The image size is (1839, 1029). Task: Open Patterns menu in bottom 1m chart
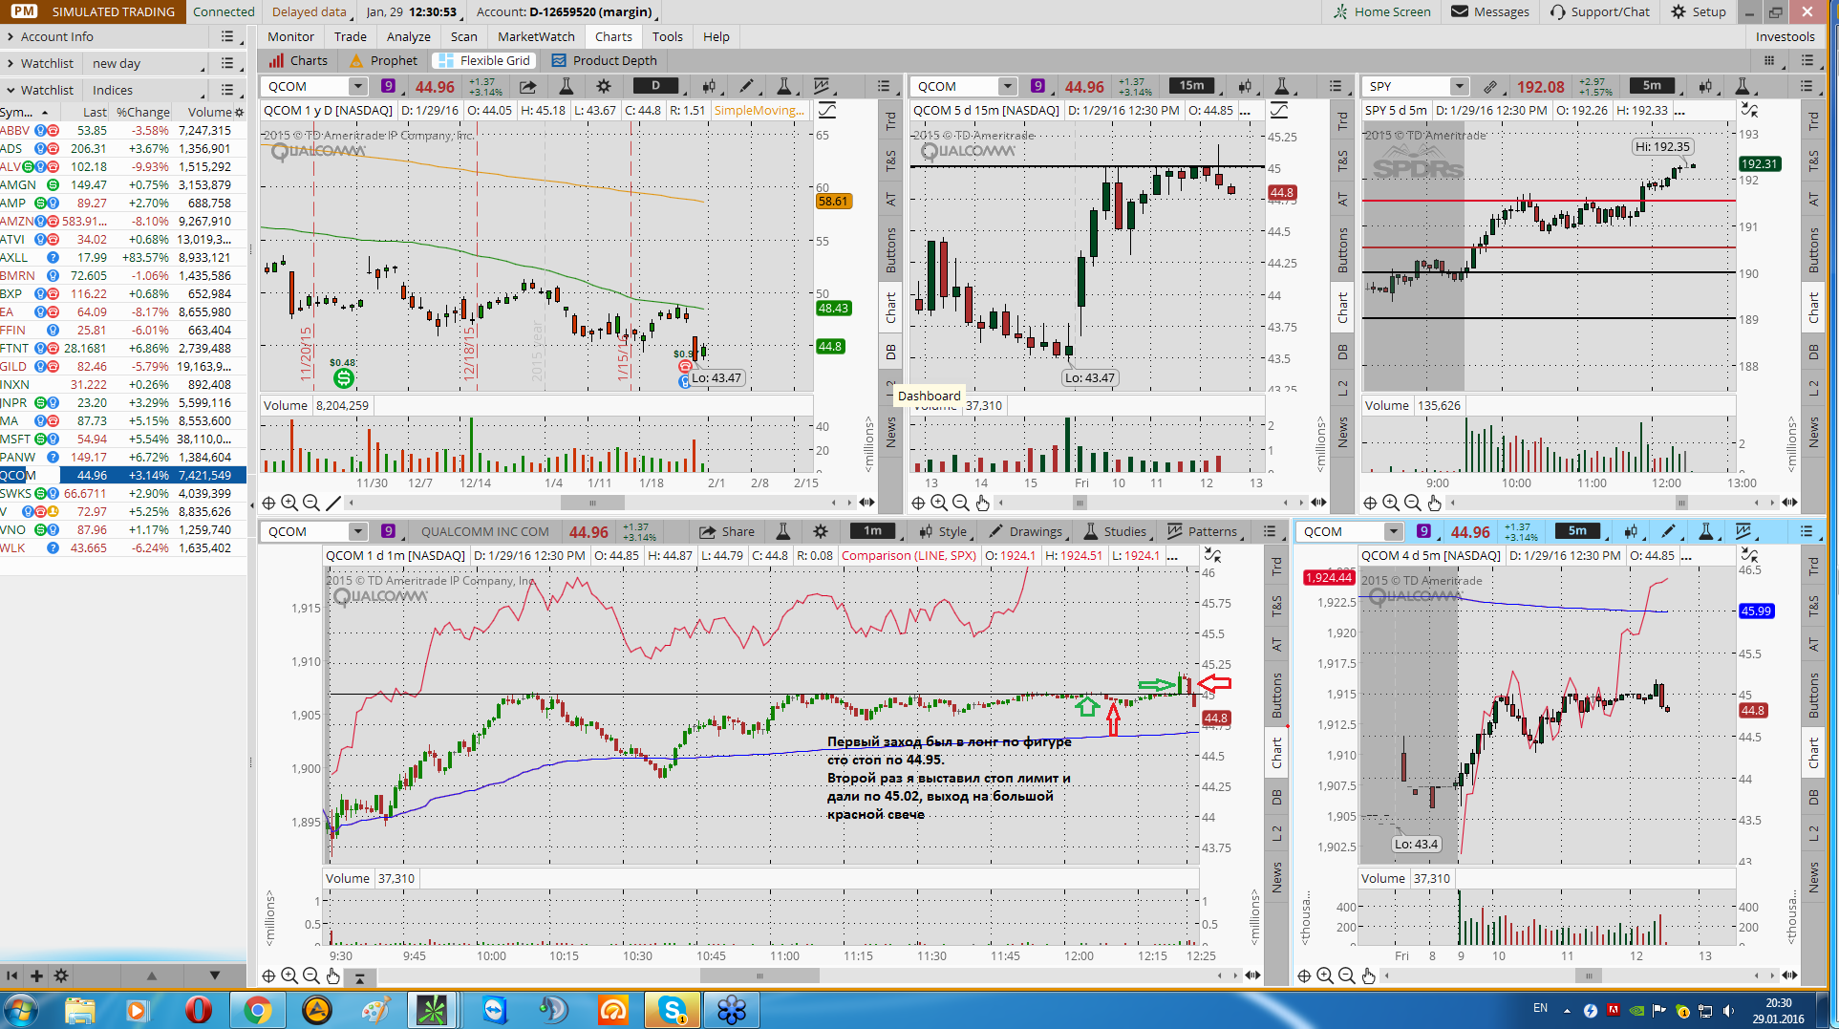click(1202, 531)
